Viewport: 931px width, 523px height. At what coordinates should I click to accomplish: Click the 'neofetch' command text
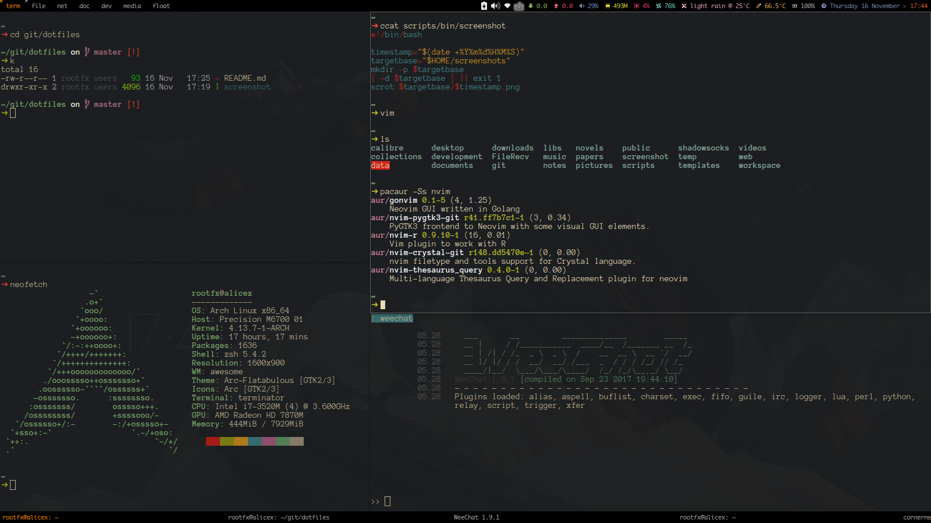click(29, 285)
